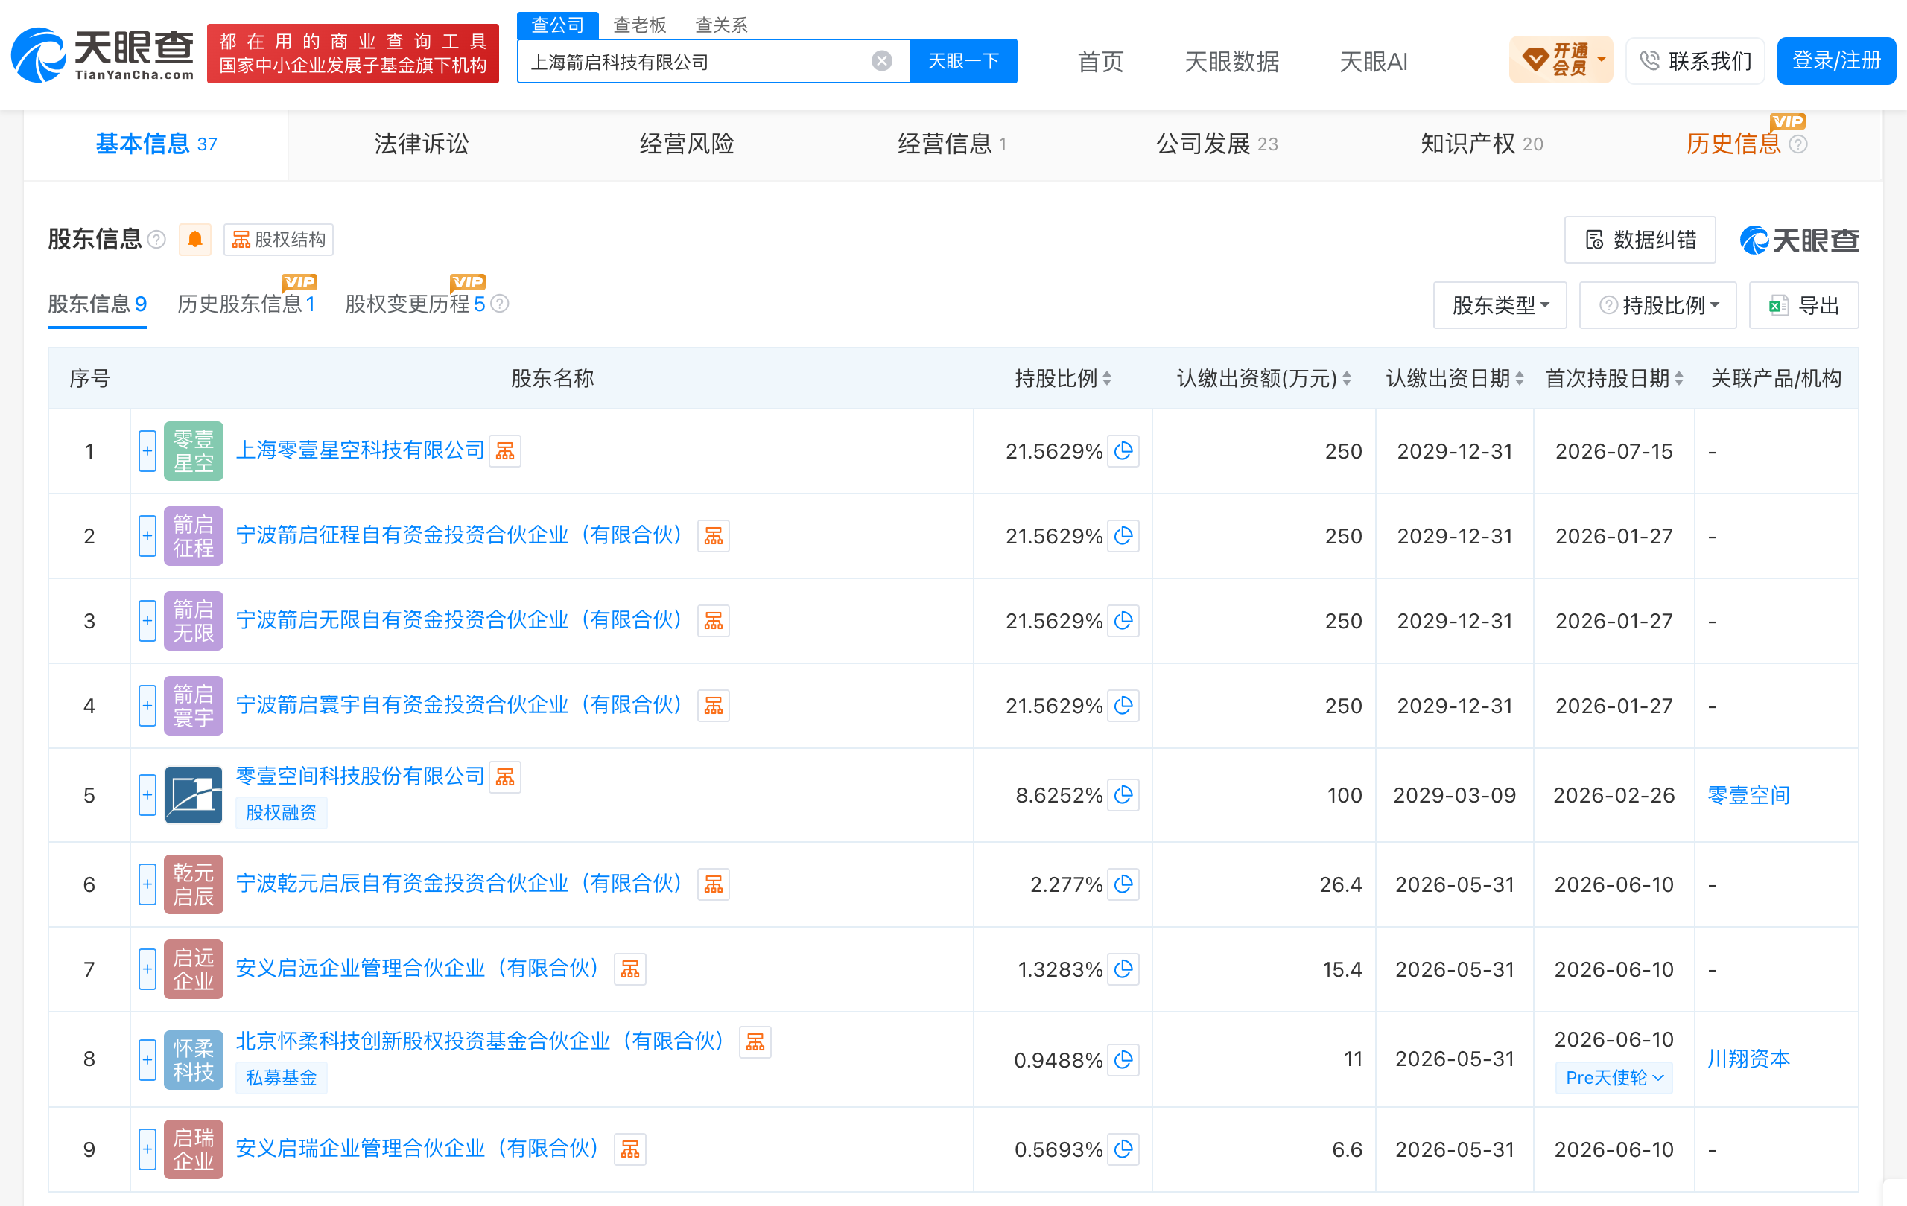1907x1206 pixels.
Task: Show shareholding pie chart for 0.9488% row
Action: coord(1123,1059)
